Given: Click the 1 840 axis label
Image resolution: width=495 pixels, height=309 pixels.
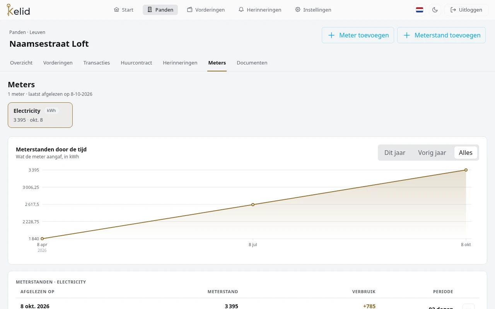Looking at the screenshot, I should point(34,239).
